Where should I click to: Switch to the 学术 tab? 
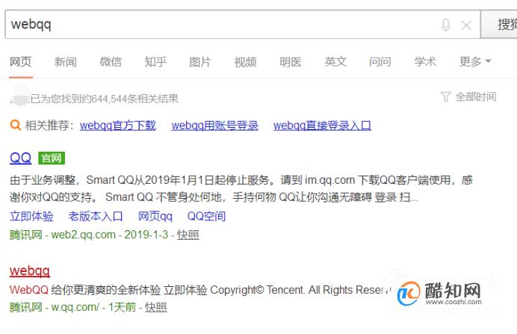pyautogui.click(x=425, y=62)
